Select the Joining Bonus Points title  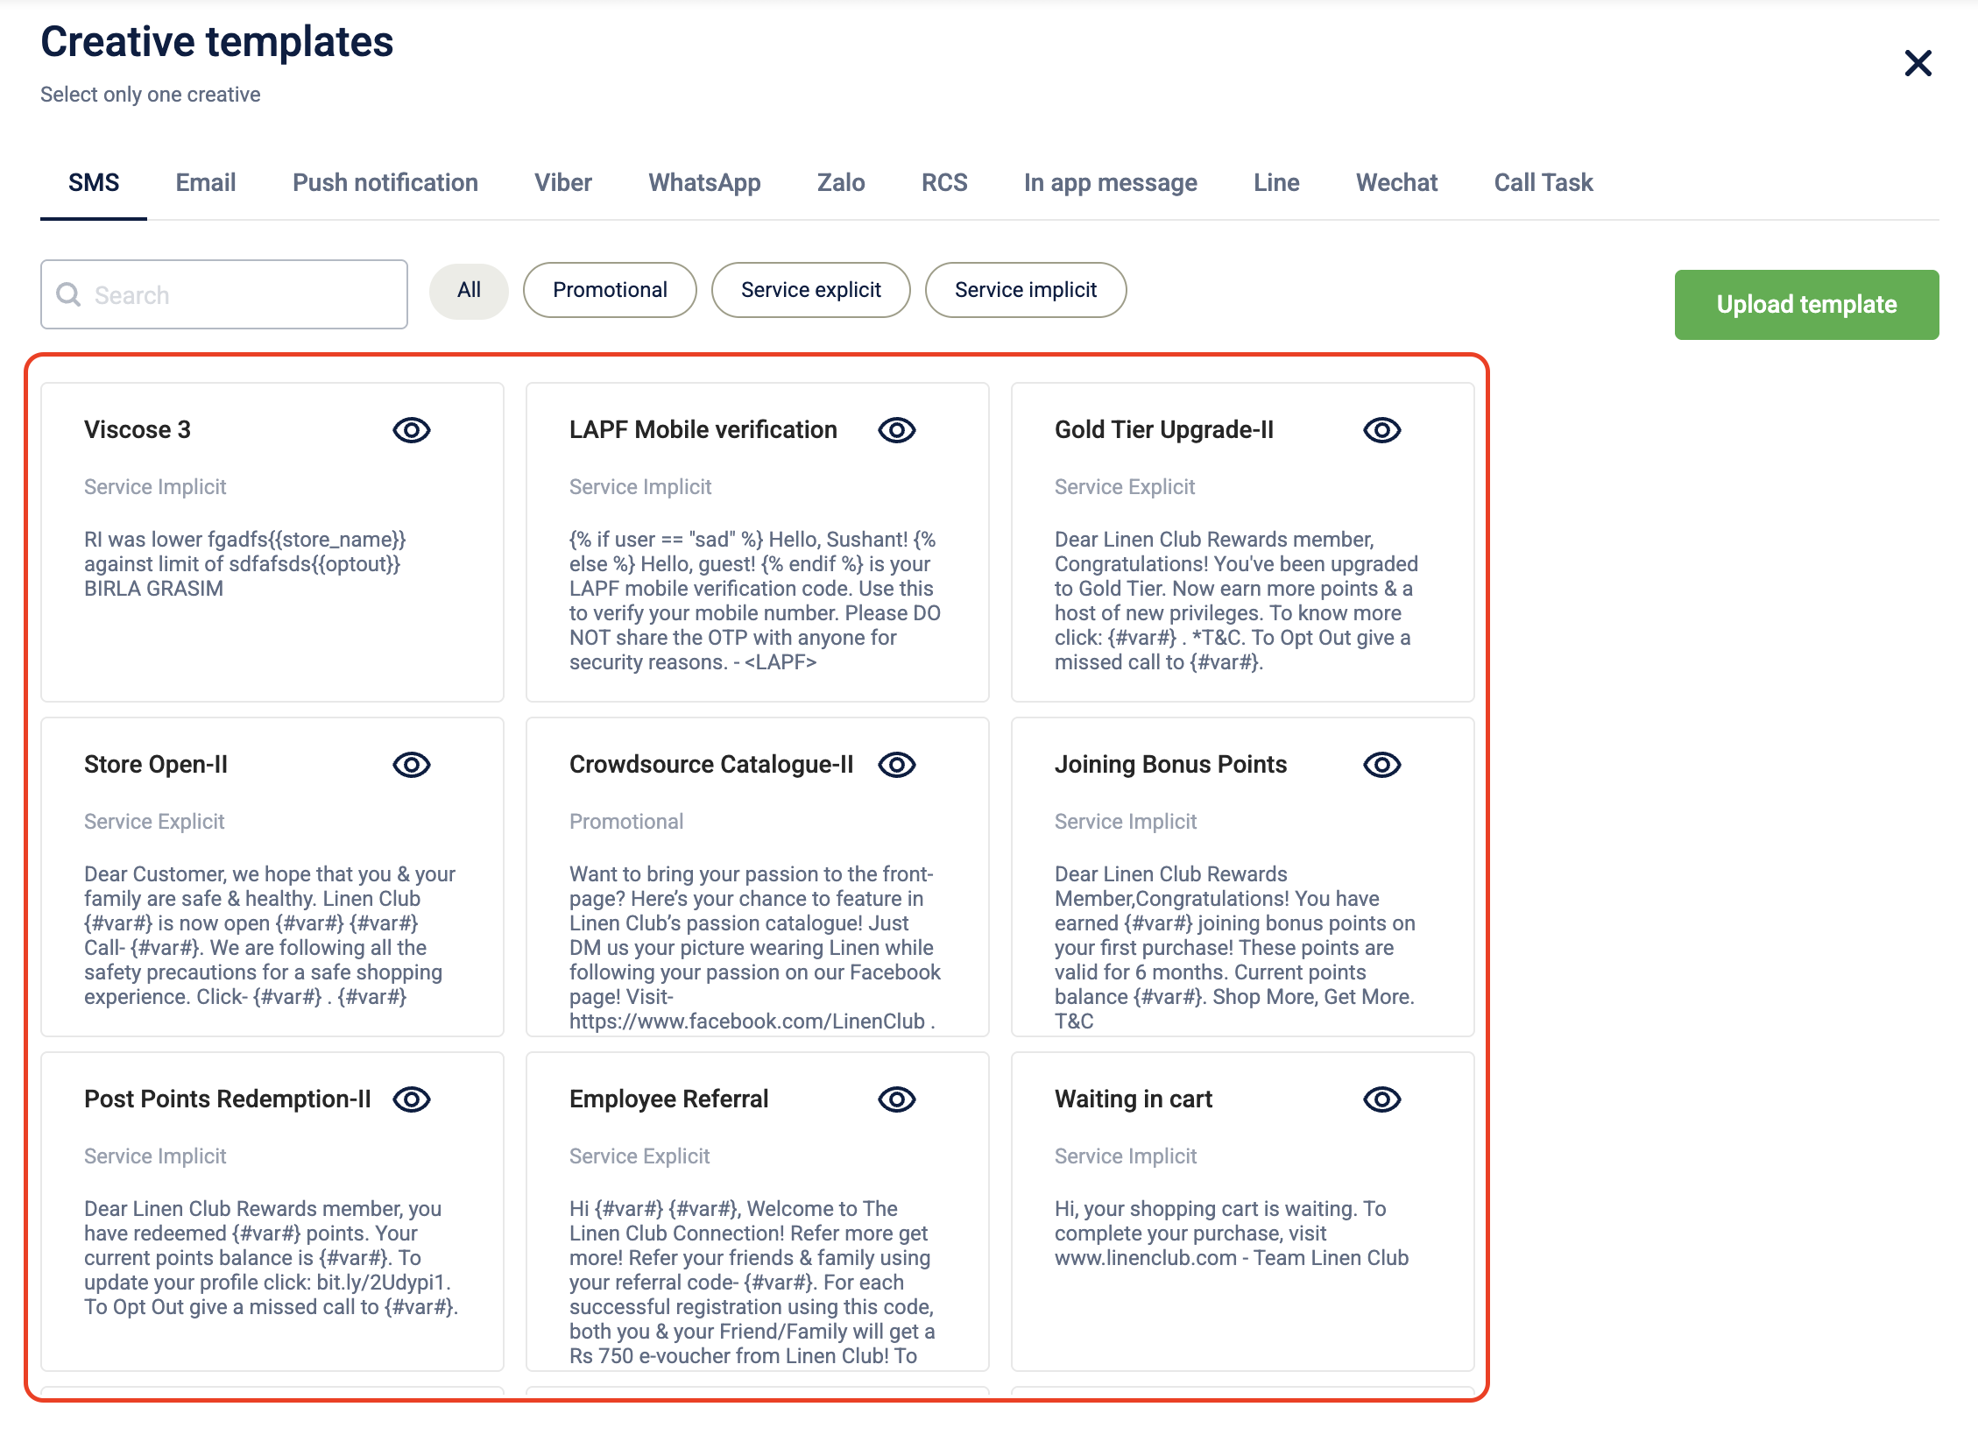point(1171,765)
